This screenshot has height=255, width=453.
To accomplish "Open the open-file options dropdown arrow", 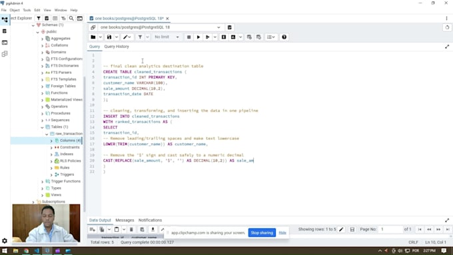I will (100, 37).
